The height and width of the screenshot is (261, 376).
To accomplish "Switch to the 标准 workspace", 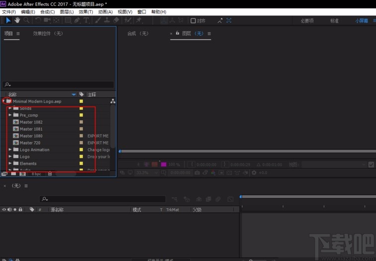I will tap(334, 21).
